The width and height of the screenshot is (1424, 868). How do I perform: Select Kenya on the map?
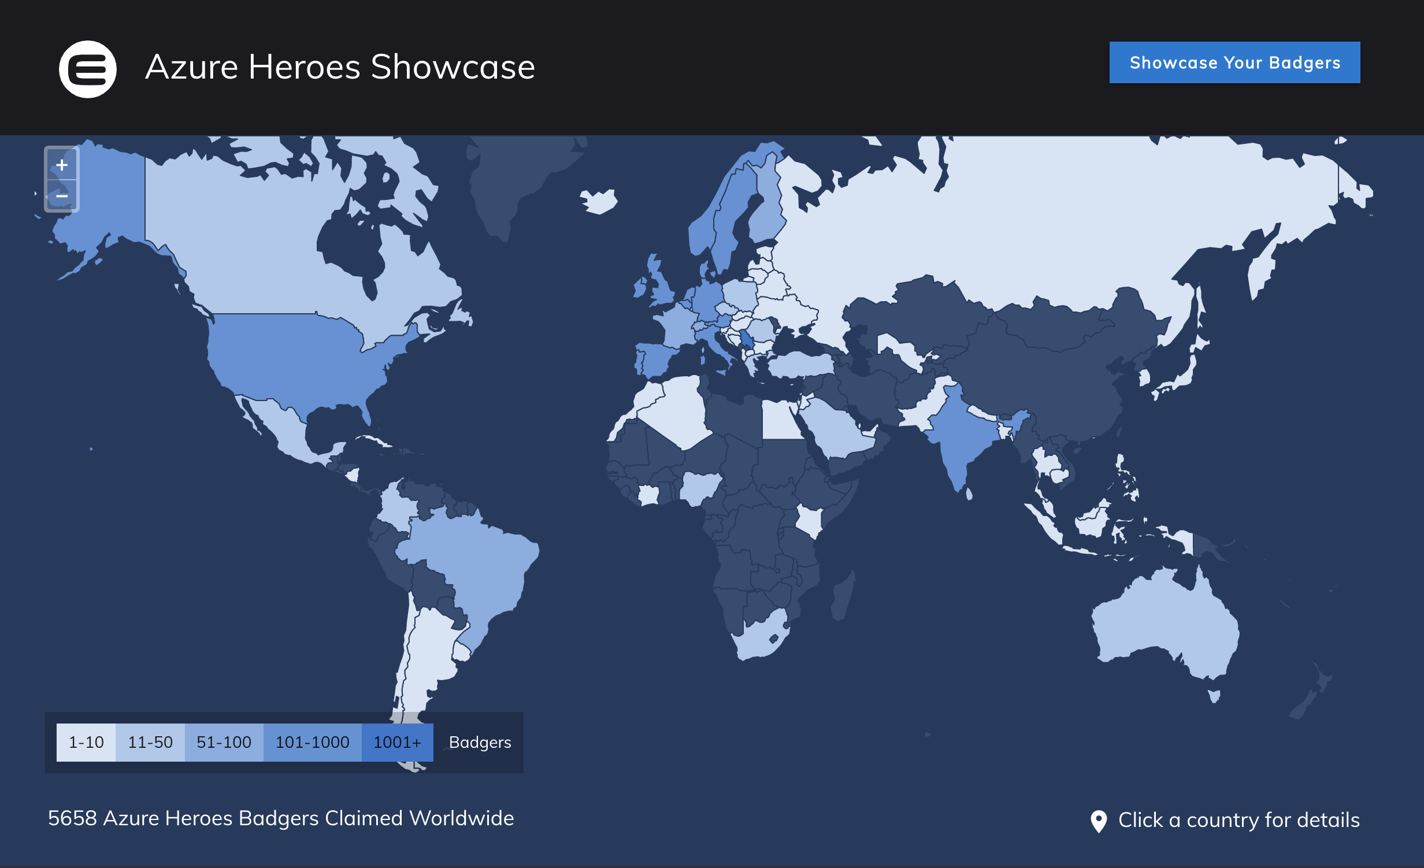[809, 520]
